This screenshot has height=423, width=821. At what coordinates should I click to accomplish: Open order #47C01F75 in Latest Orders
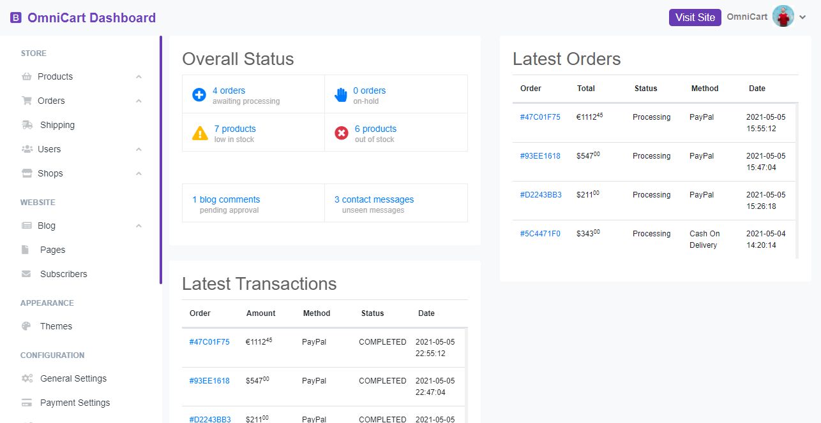tap(540, 117)
